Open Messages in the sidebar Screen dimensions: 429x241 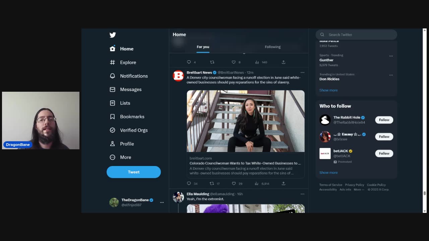click(x=126, y=89)
